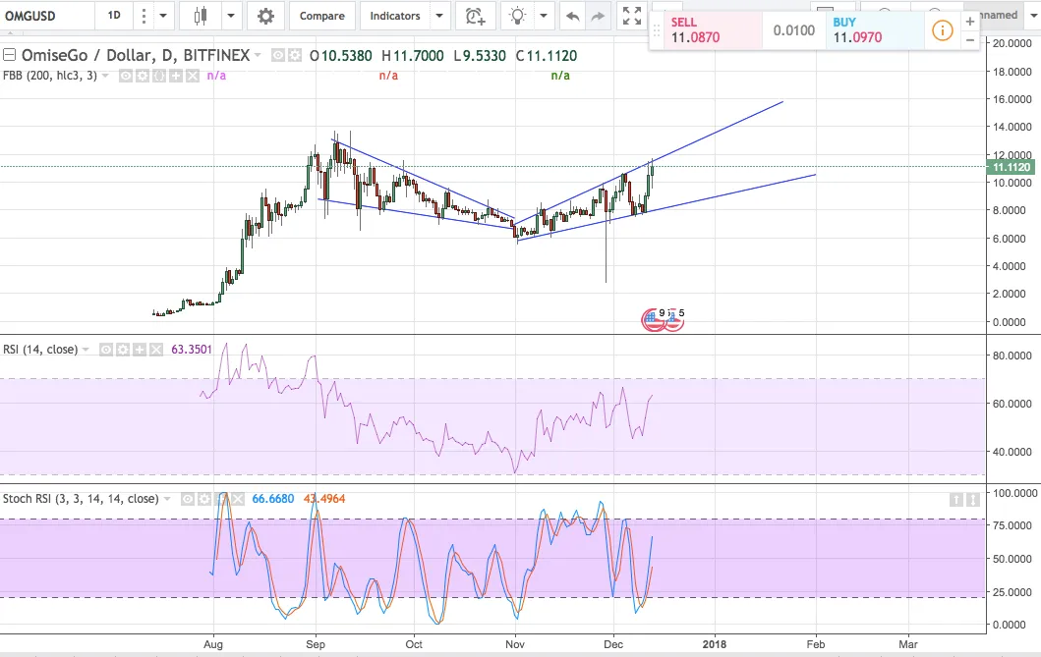1041x657 pixels.
Task: Create an alert with the alarm clock icon
Action: (x=475, y=16)
